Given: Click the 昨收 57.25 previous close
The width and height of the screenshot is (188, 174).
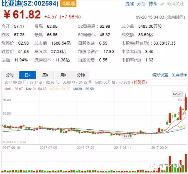Looking at the screenshot, I should pos(13,35).
